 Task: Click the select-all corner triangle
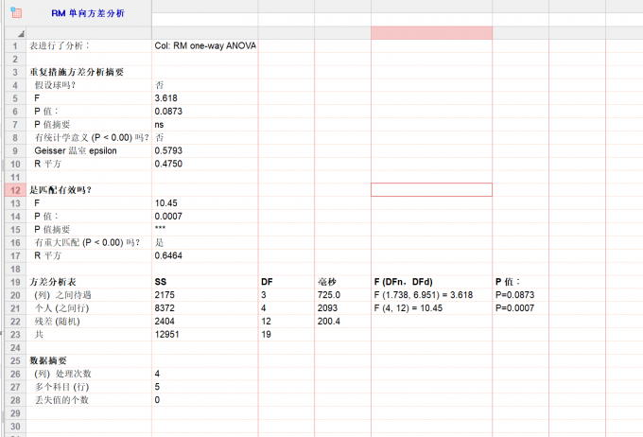click(21, 34)
